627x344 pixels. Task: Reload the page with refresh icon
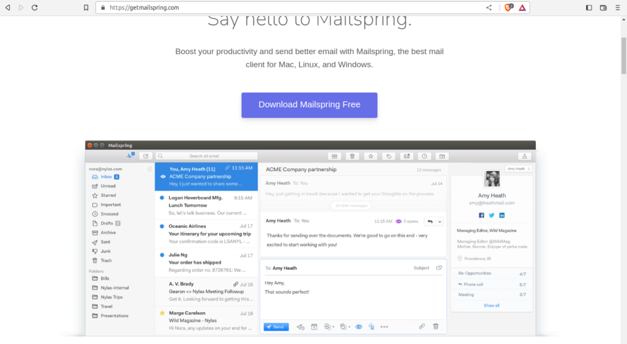pos(35,7)
